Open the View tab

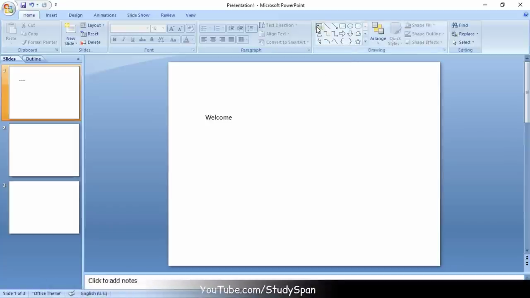190,15
